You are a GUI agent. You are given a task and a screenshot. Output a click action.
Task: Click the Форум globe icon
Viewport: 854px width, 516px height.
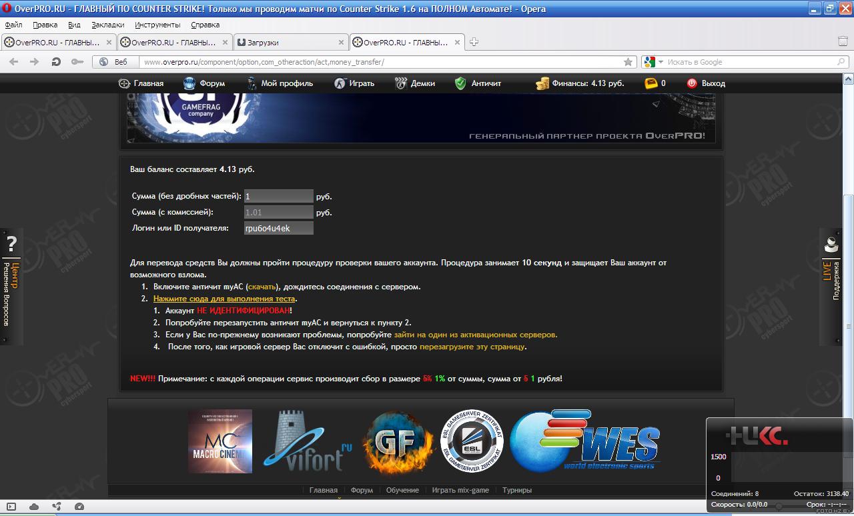[x=189, y=83]
